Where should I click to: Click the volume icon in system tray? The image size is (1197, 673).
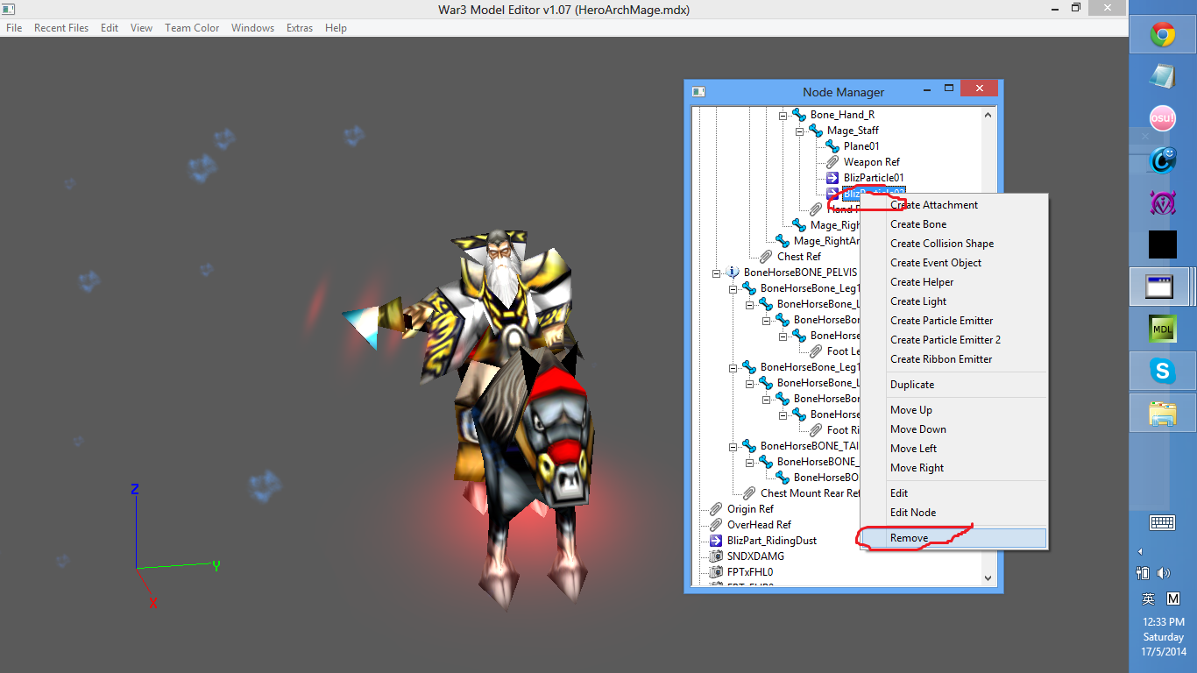pos(1164,573)
